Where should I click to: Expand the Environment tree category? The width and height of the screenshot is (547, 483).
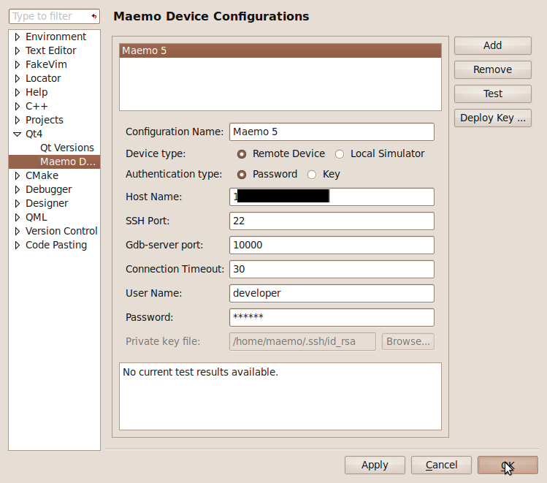(x=18, y=37)
